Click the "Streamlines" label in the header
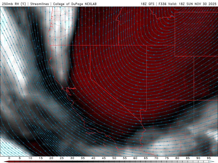 [x=40, y=4]
